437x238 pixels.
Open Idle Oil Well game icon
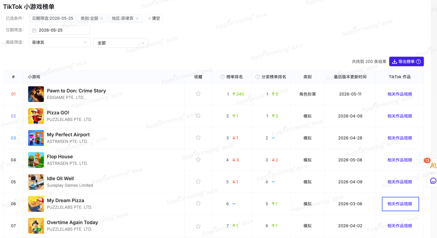tap(36, 182)
